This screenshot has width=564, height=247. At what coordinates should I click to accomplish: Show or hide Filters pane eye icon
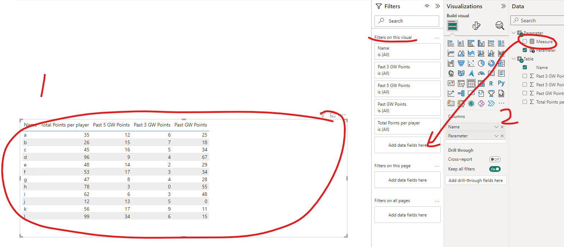point(427,6)
